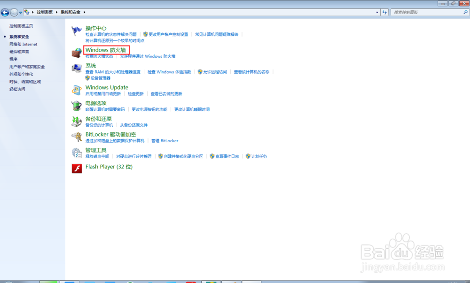This screenshot has width=470, height=283.
Task: Click 检查 Windows 体验指数 link
Action: (x=169, y=72)
